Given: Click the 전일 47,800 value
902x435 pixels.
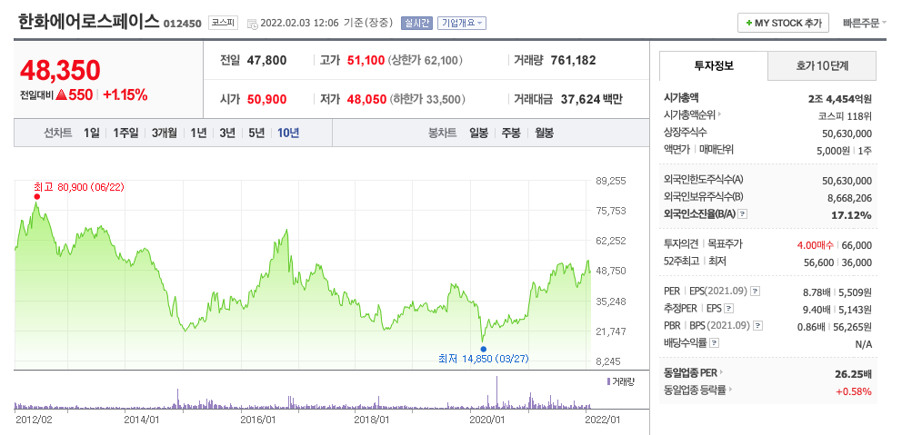Looking at the screenshot, I should (x=267, y=60).
